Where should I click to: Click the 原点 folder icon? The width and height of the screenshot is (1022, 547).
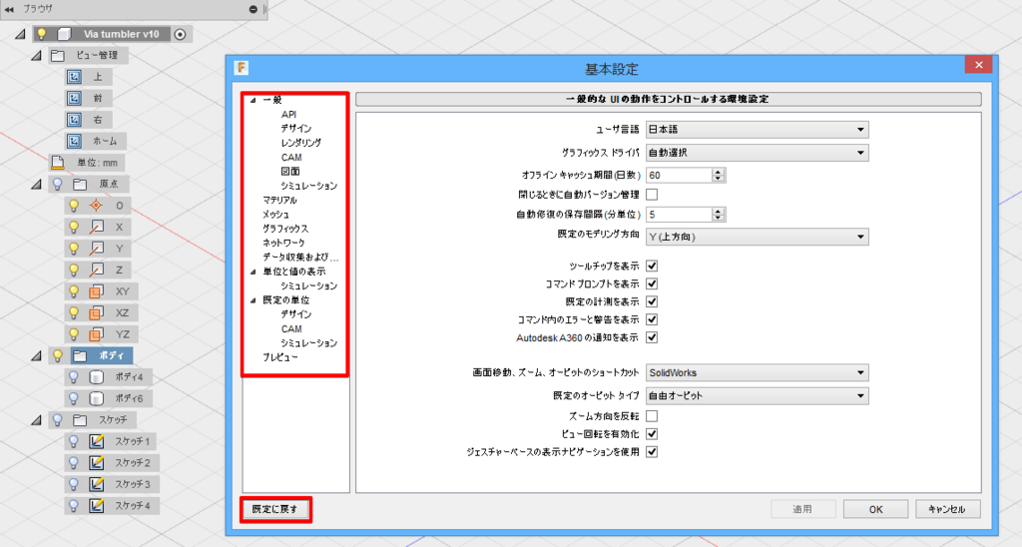click(x=80, y=185)
